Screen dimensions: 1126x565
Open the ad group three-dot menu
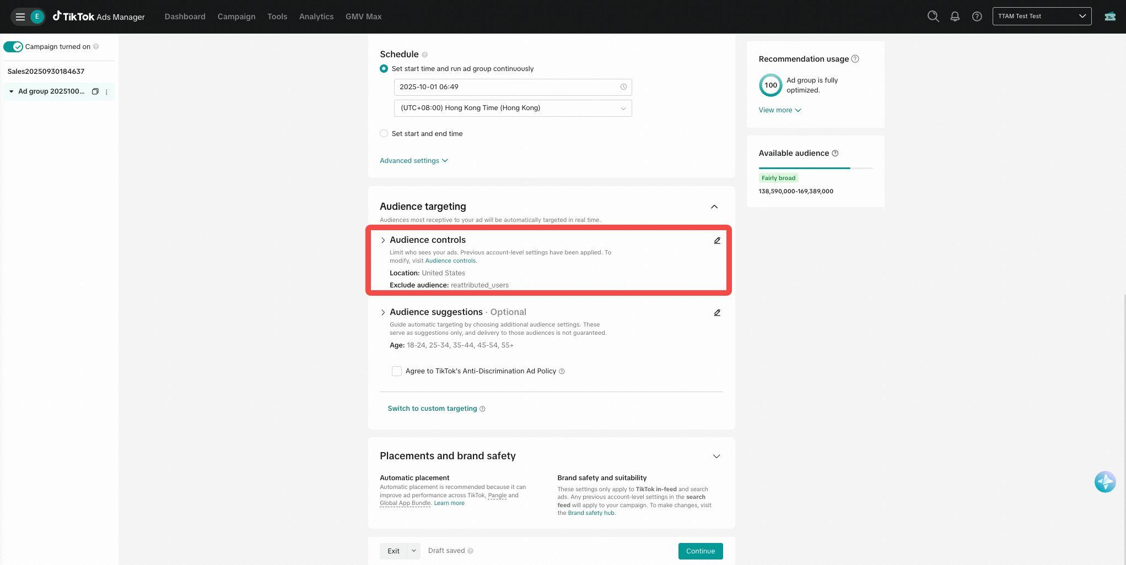[106, 92]
